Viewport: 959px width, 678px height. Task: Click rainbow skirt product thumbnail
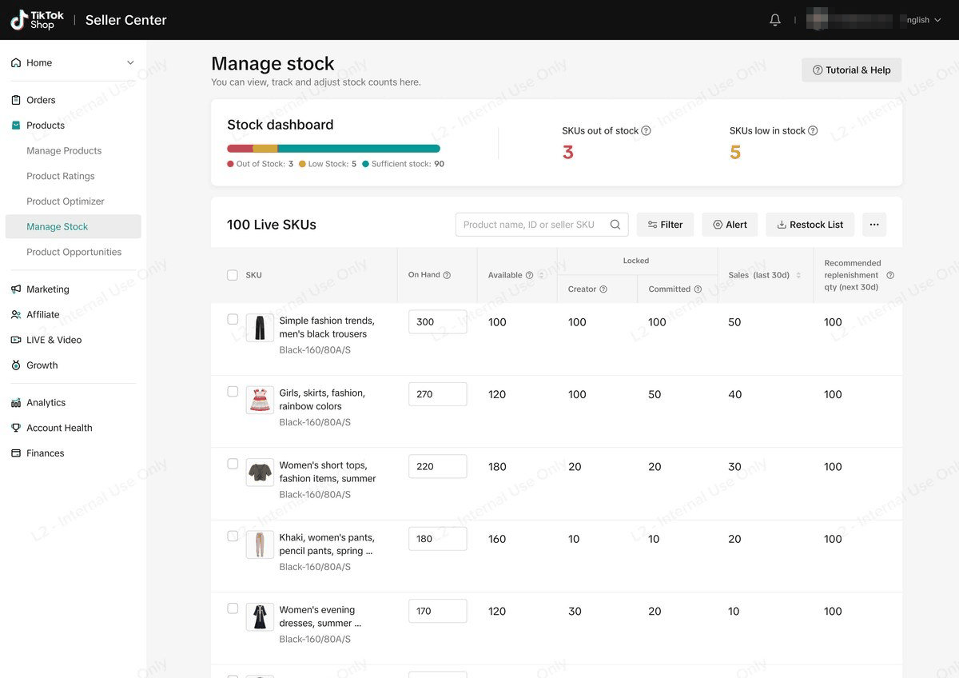(260, 400)
